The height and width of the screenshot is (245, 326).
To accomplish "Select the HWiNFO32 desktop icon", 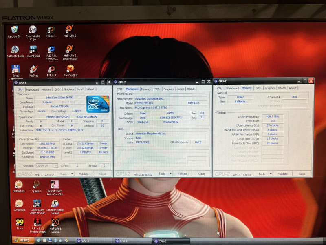I will [x=33, y=51].
